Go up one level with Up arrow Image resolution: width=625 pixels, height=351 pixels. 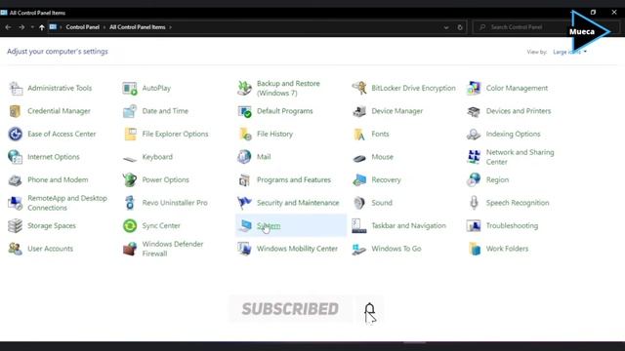42,27
